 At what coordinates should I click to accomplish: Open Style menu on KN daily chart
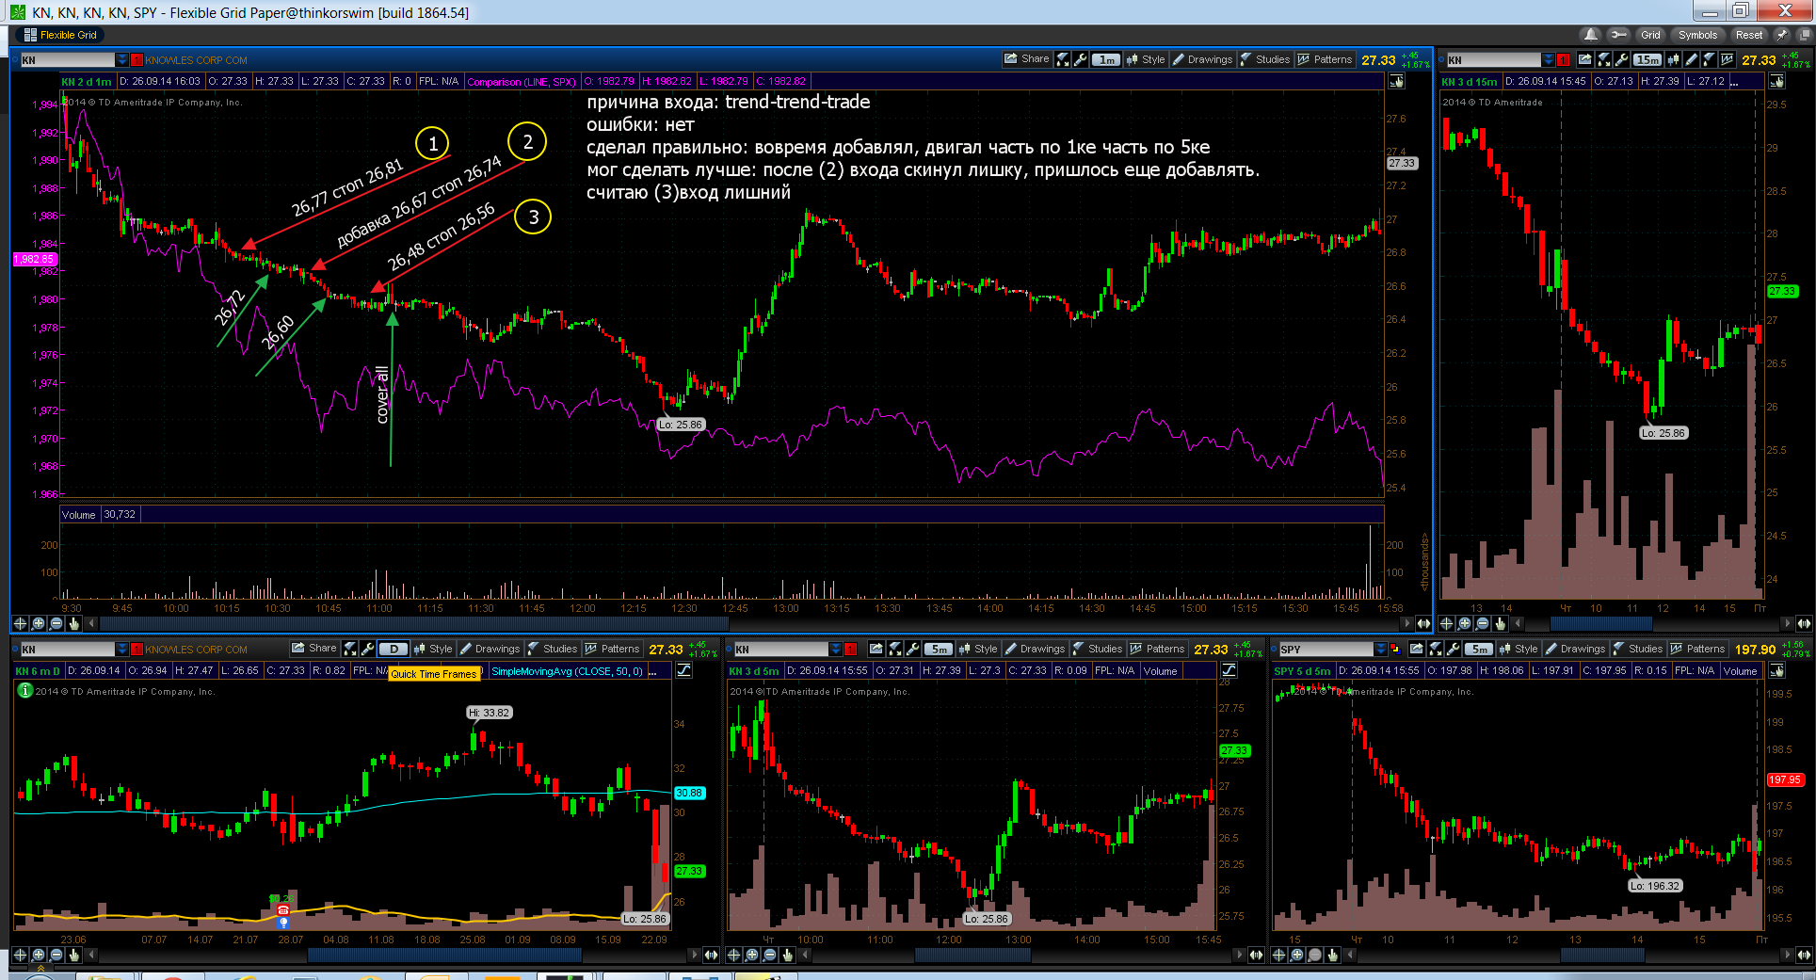[433, 649]
